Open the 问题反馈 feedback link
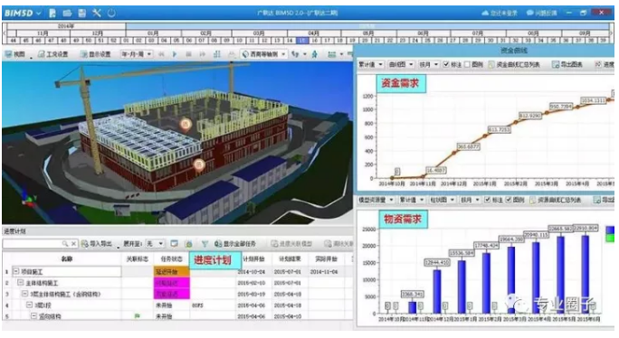The width and height of the screenshot is (619, 338). (x=541, y=13)
